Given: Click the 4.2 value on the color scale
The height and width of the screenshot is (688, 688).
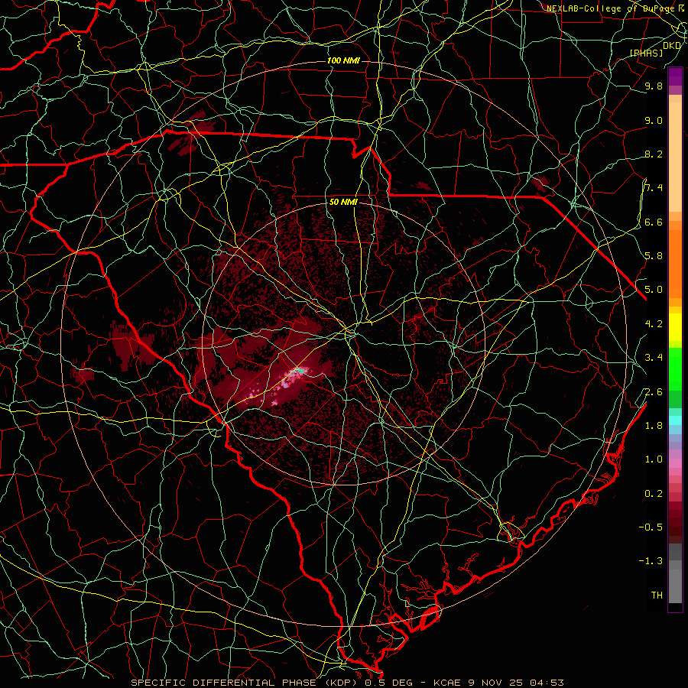Looking at the screenshot, I should (x=654, y=324).
